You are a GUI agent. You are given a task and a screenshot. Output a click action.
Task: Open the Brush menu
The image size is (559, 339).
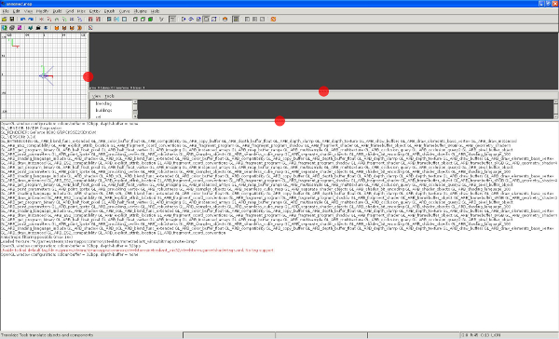click(x=109, y=11)
